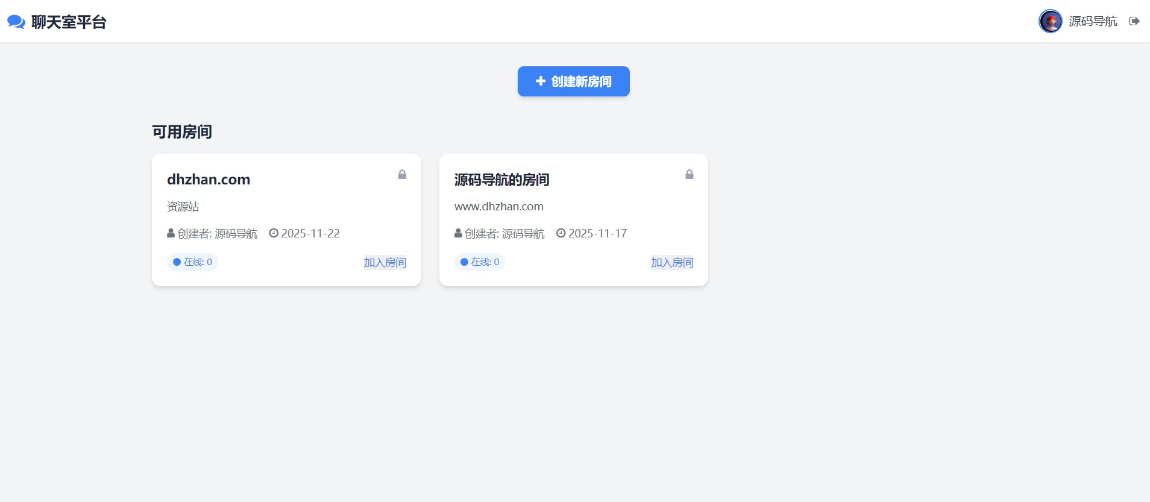
Task: Click the lock icon on 源码导航的房间 card
Action: [x=689, y=175]
